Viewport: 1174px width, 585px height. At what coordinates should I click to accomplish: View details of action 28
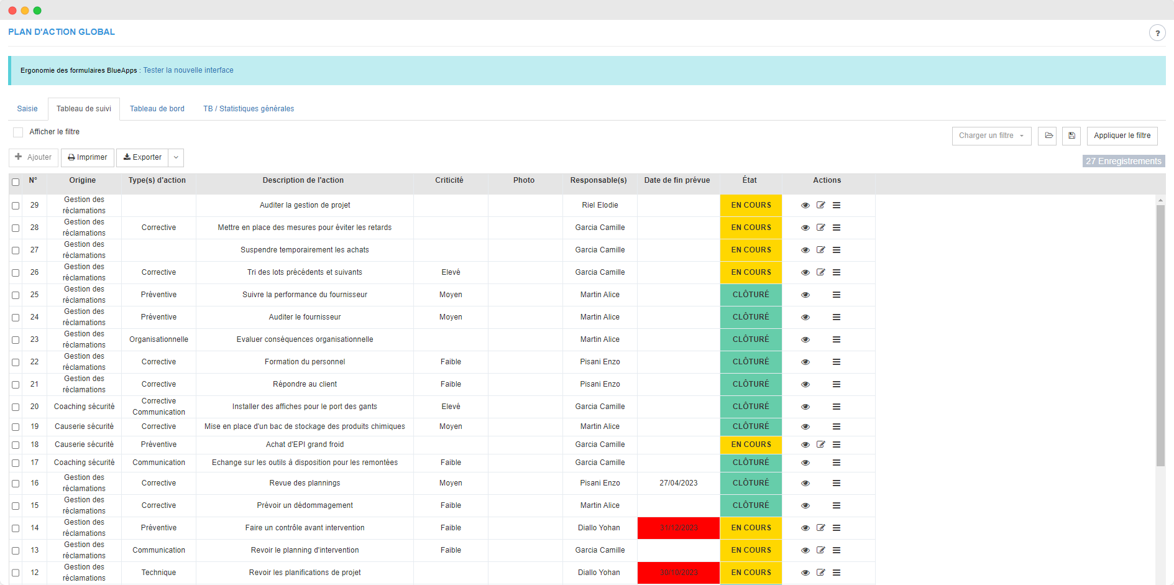(x=805, y=228)
